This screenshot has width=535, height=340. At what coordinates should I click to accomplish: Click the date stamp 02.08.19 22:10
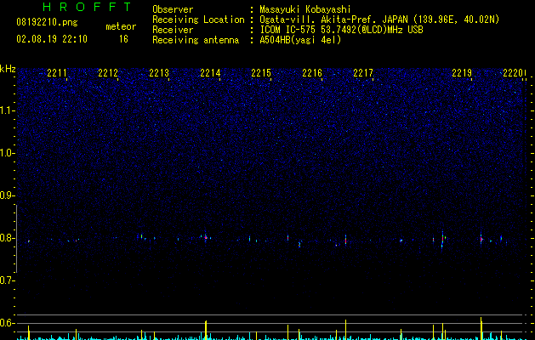[52, 39]
